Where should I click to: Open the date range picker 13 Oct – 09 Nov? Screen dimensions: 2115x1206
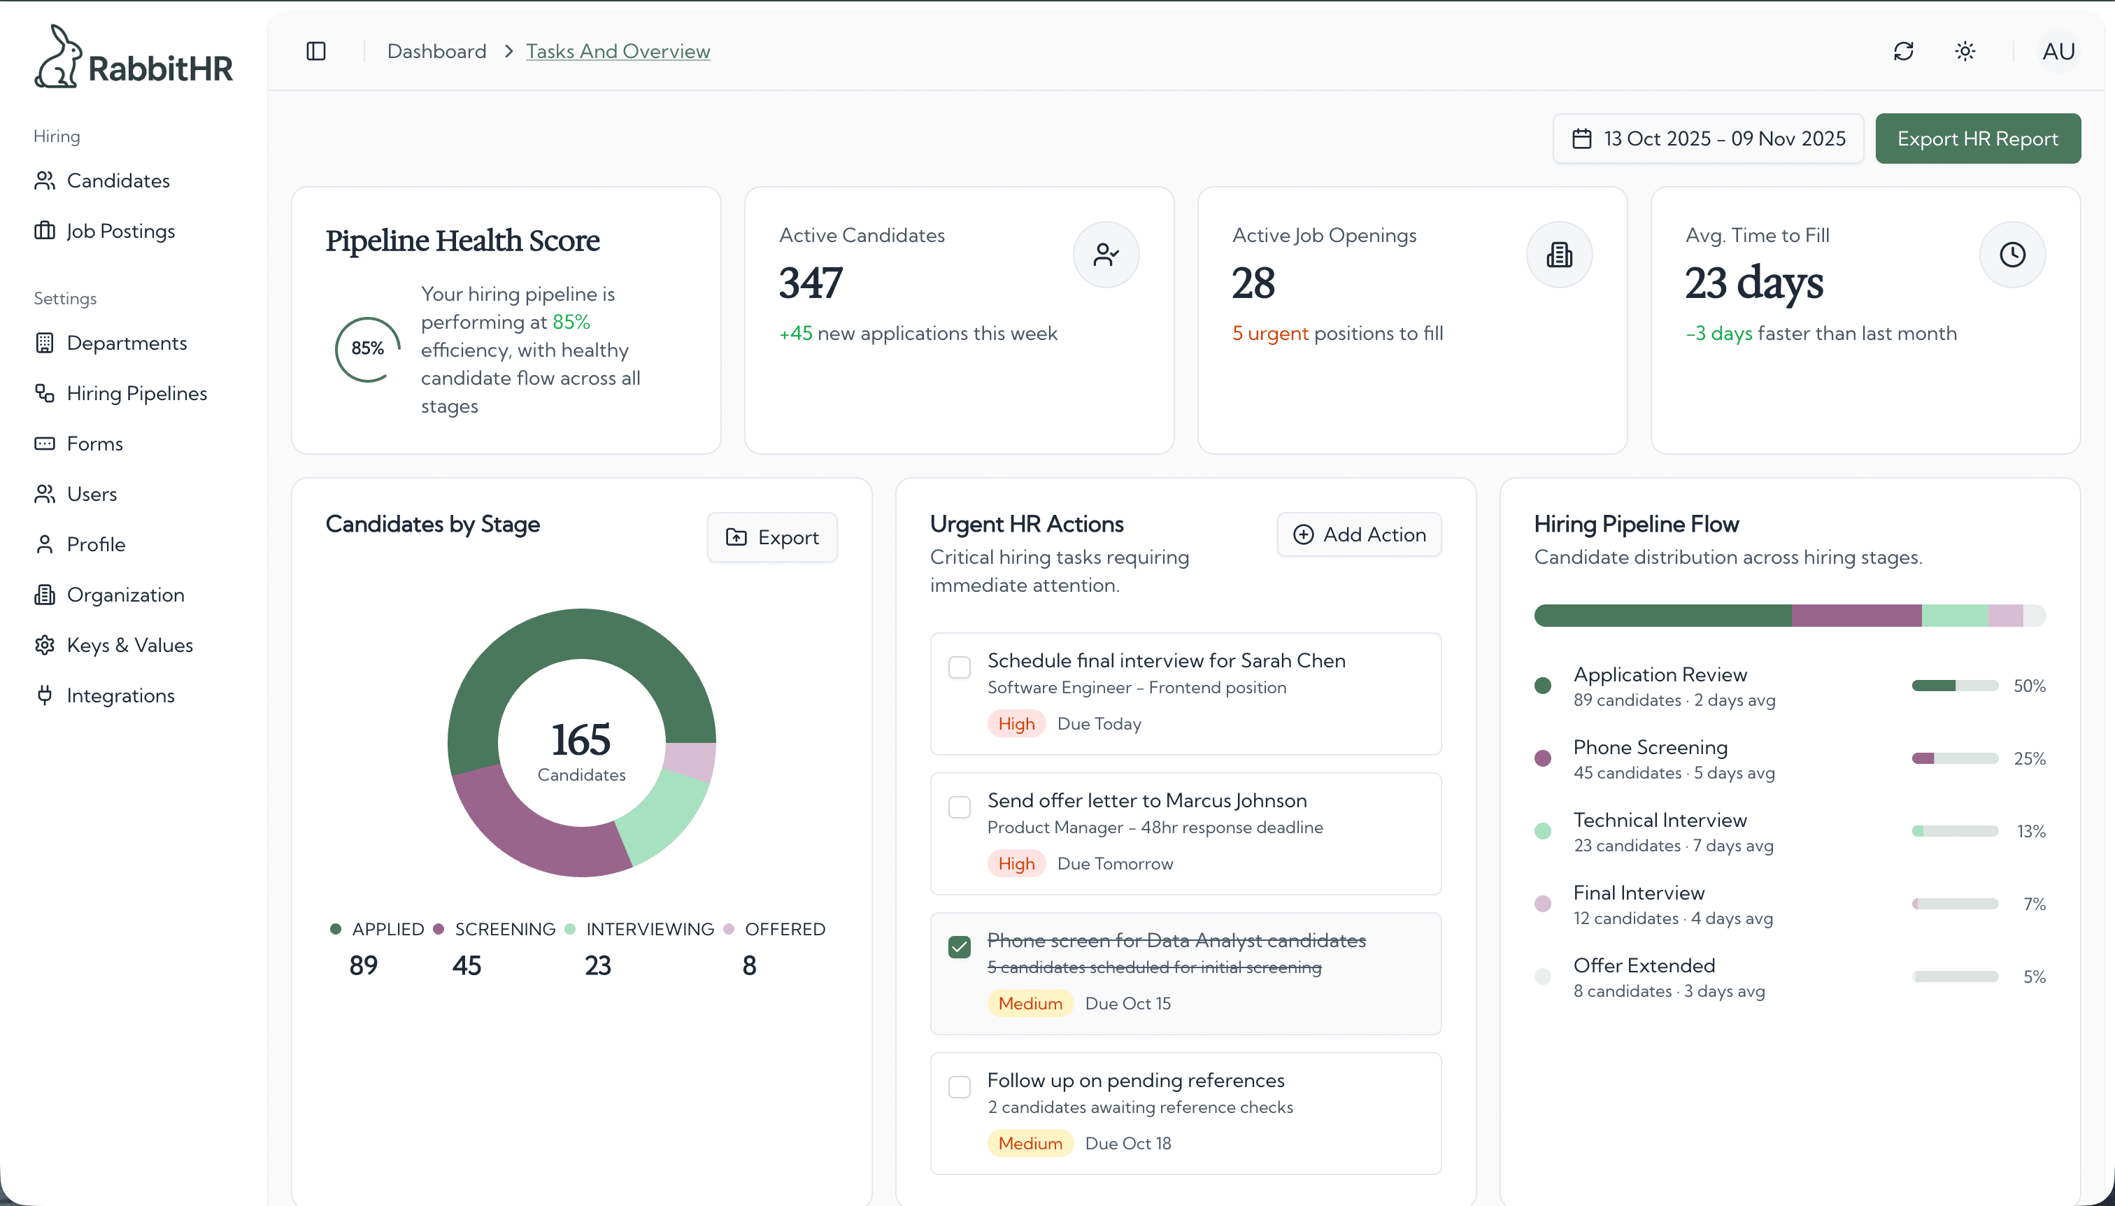click(1707, 139)
